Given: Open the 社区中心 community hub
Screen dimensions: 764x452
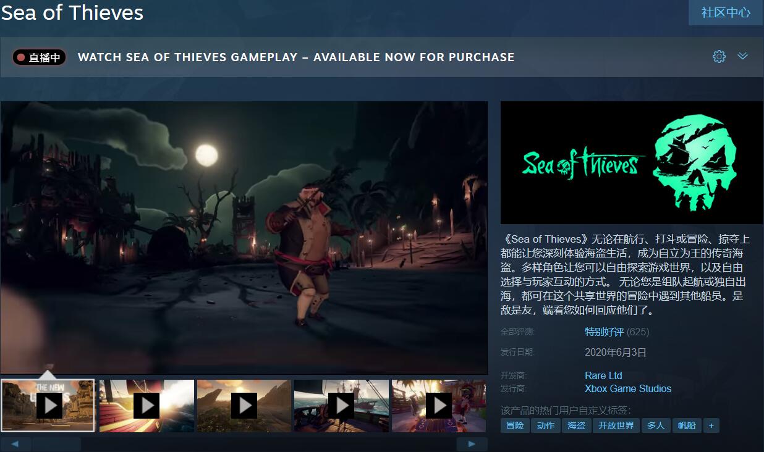Looking at the screenshot, I should tap(726, 12).
